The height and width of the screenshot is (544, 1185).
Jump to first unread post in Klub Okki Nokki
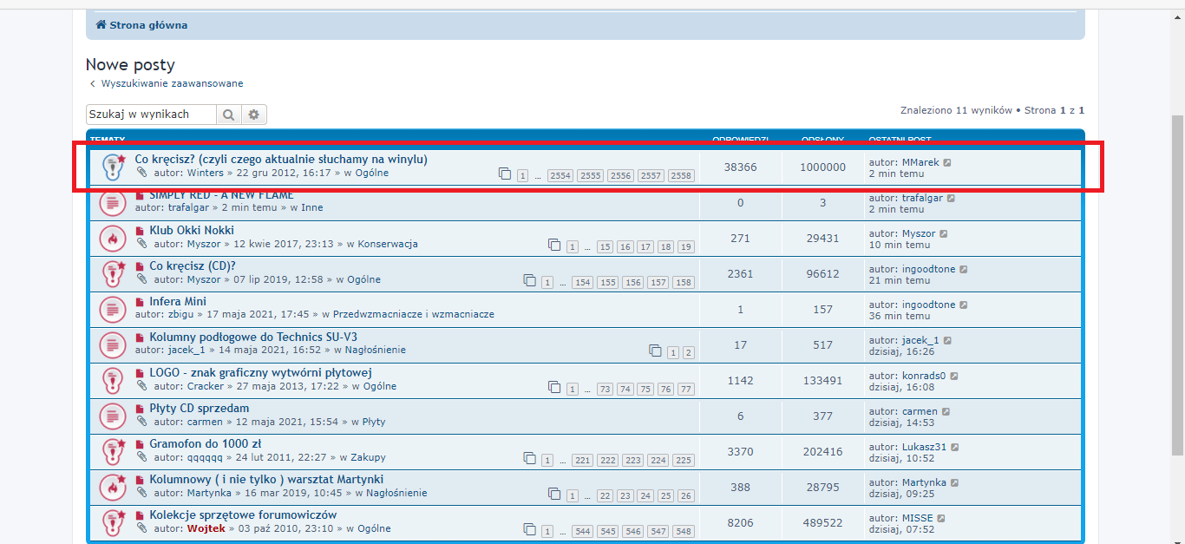(x=140, y=231)
